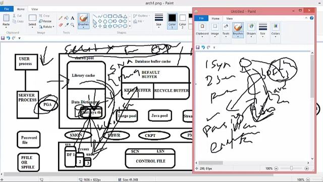Select the Color picker eyedropper tool

67,25
